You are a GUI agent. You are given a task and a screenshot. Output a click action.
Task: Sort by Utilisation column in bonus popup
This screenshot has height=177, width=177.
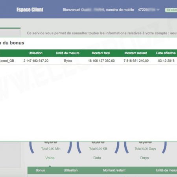coord(35,53)
